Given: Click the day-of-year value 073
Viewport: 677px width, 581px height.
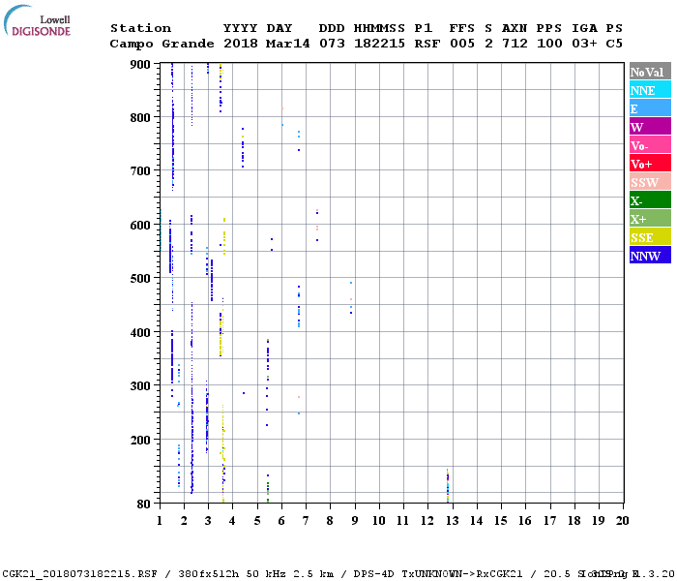Looking at the screenshot, I should [332, 44].
